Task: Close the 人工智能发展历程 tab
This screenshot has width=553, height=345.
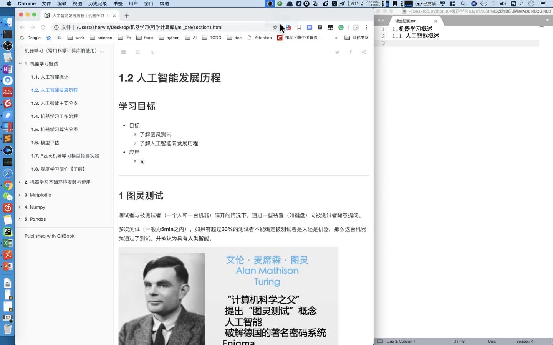Action: point(114,16)
